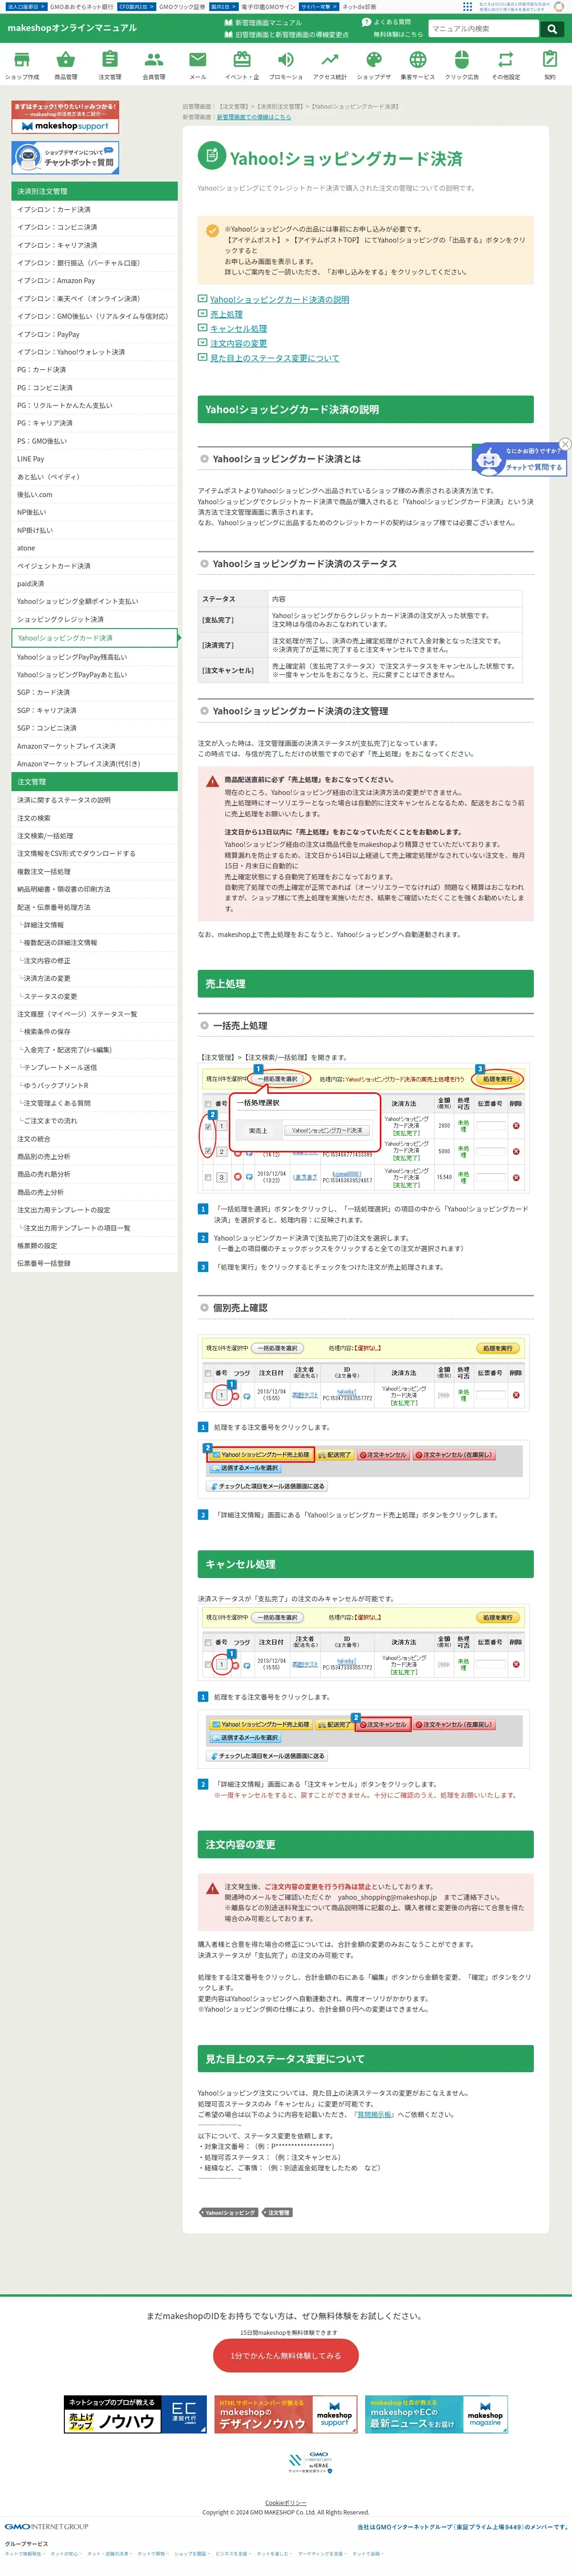Open sidebar item SGP：キャリア決済

click(x=94, y=710)
